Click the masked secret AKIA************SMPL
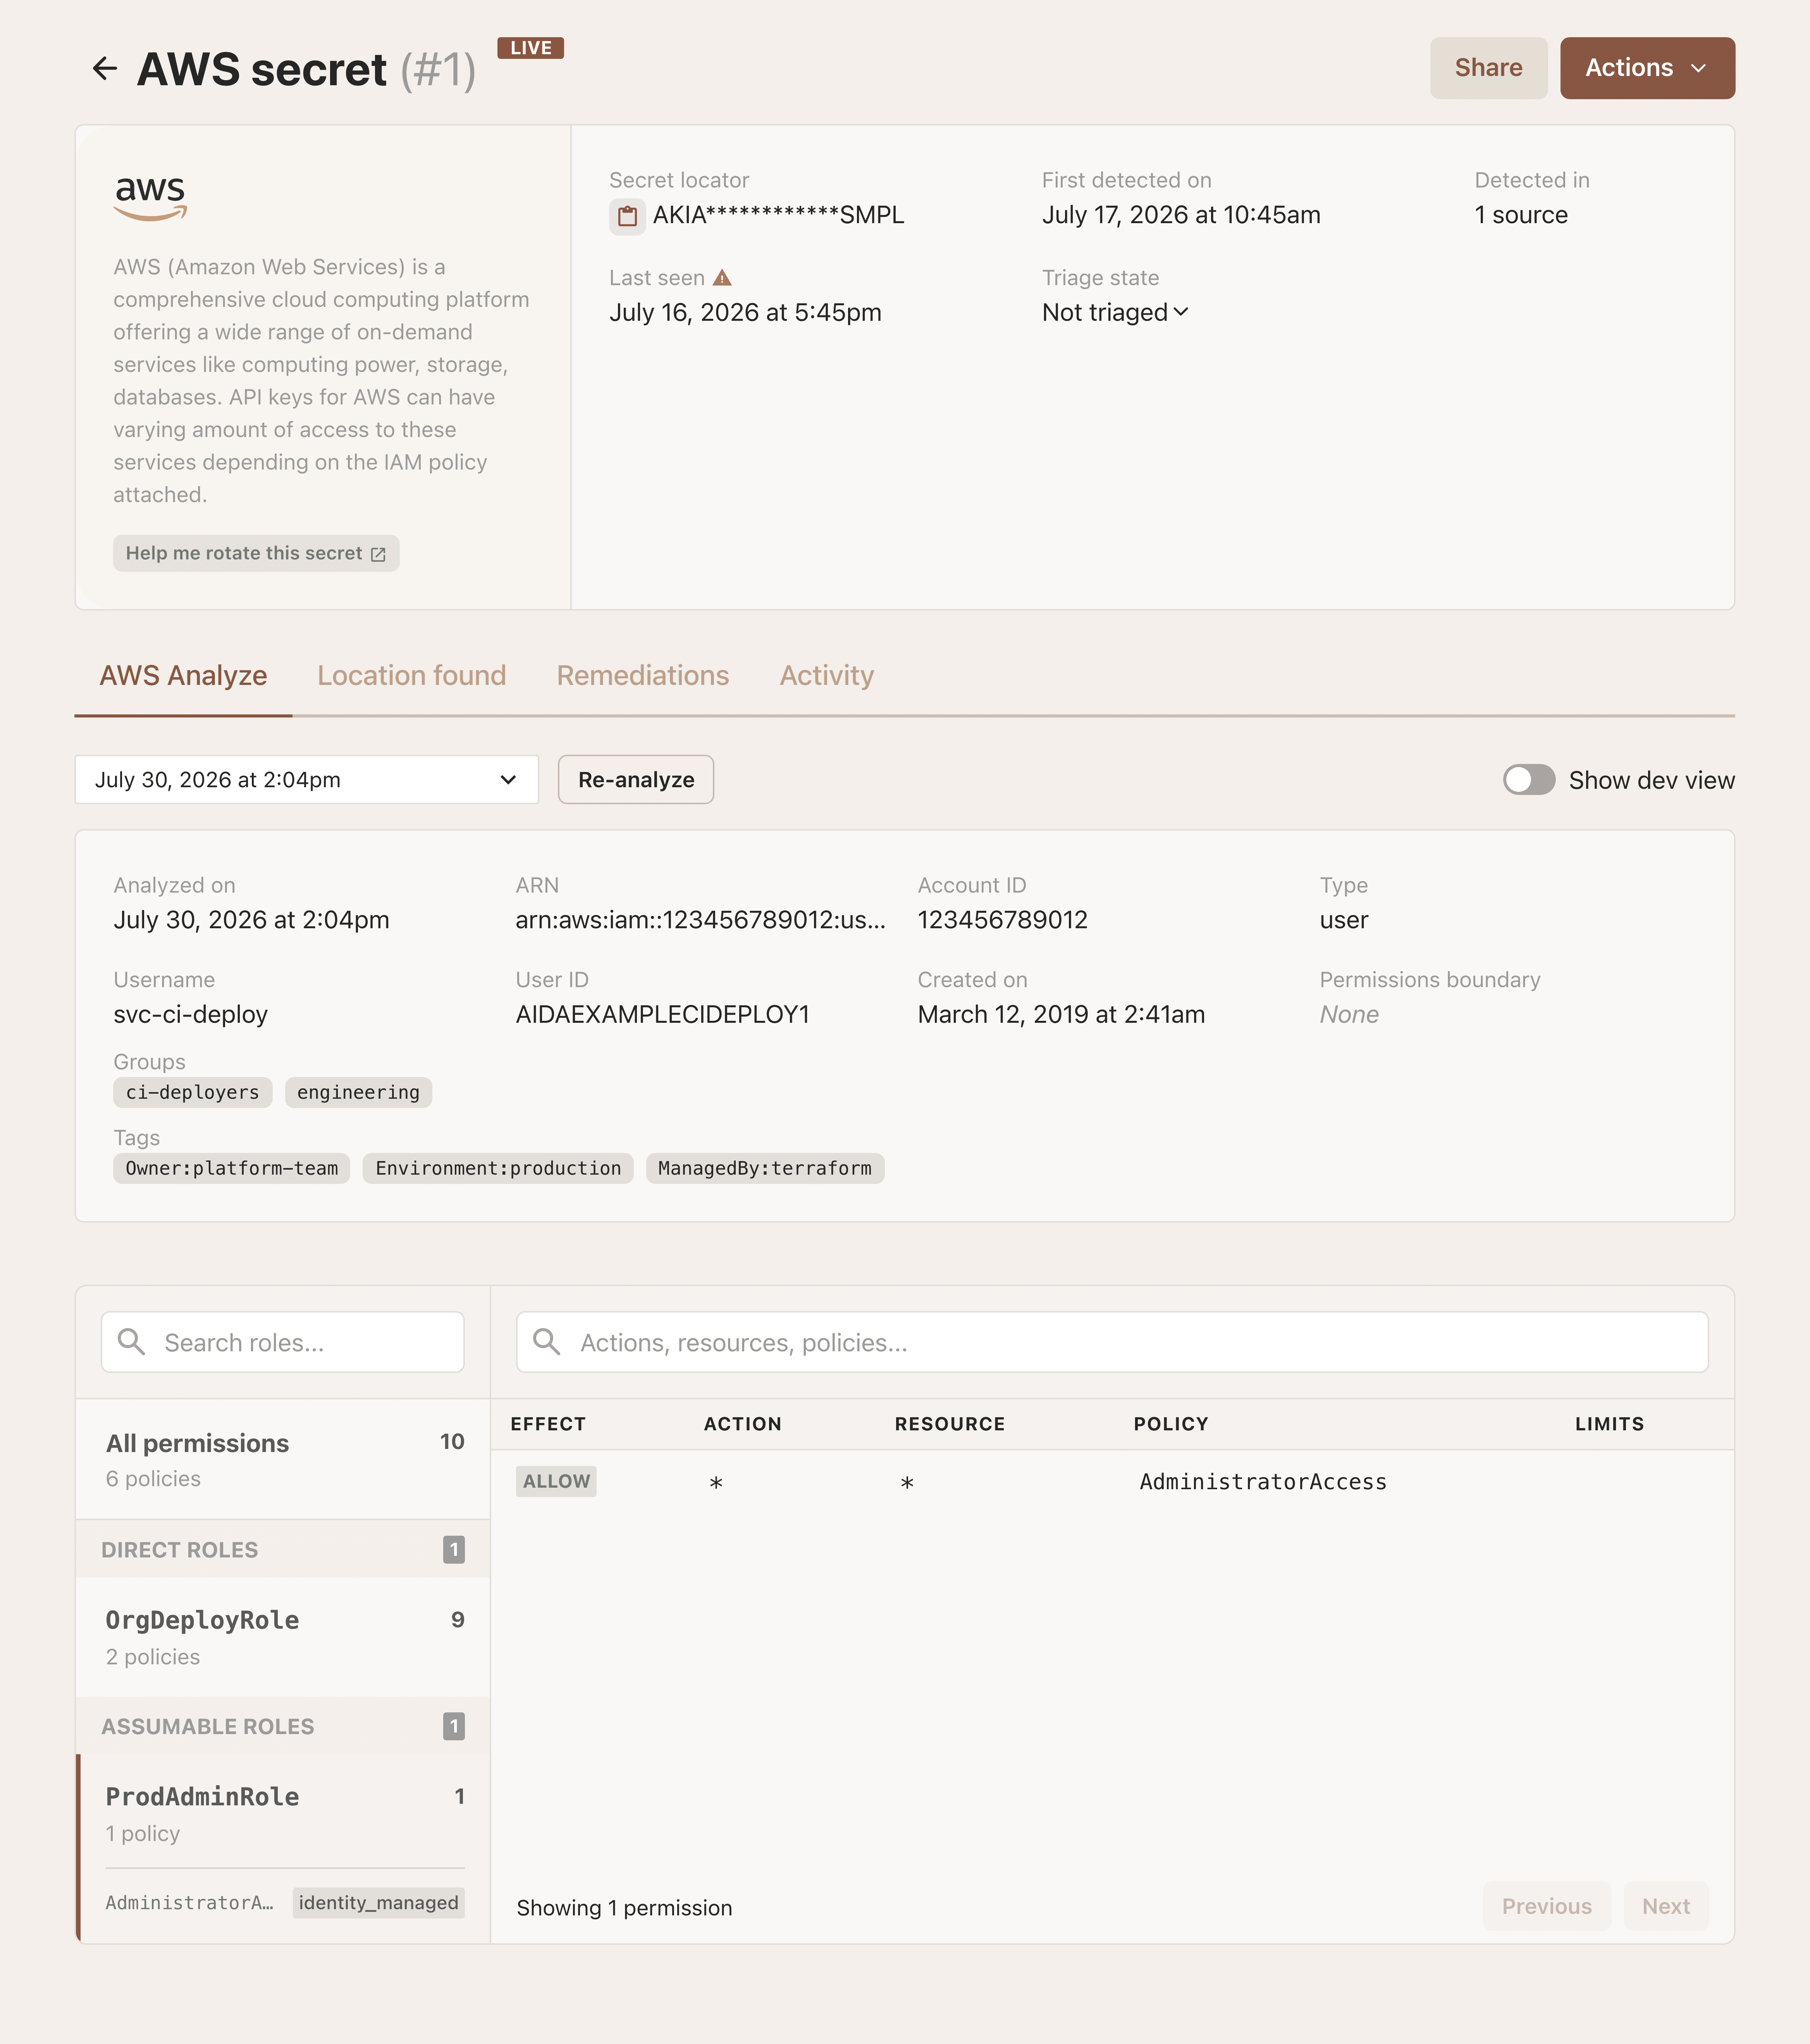The image size is (1810, 2044). (x=779, y=215)
